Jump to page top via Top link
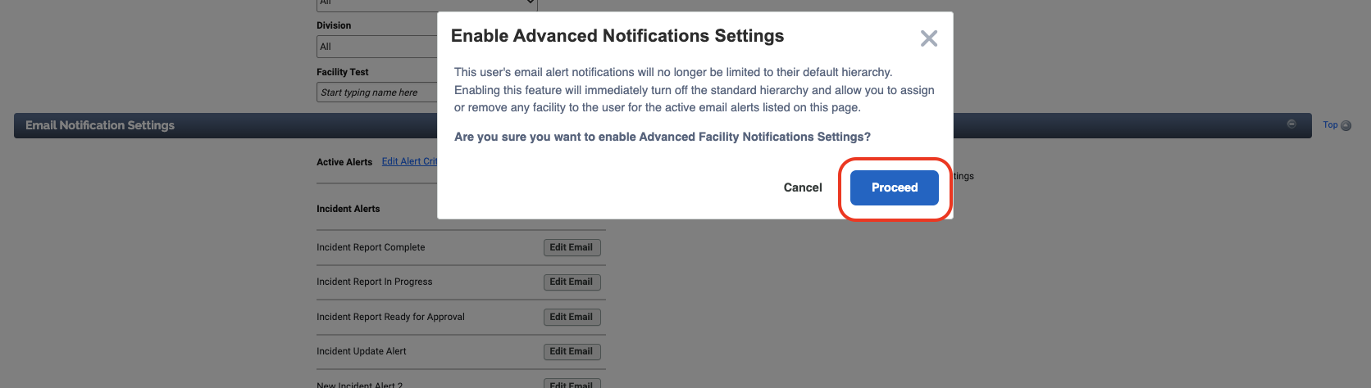The width and height of the screenshot is (1371, 388). point(1330,125)
